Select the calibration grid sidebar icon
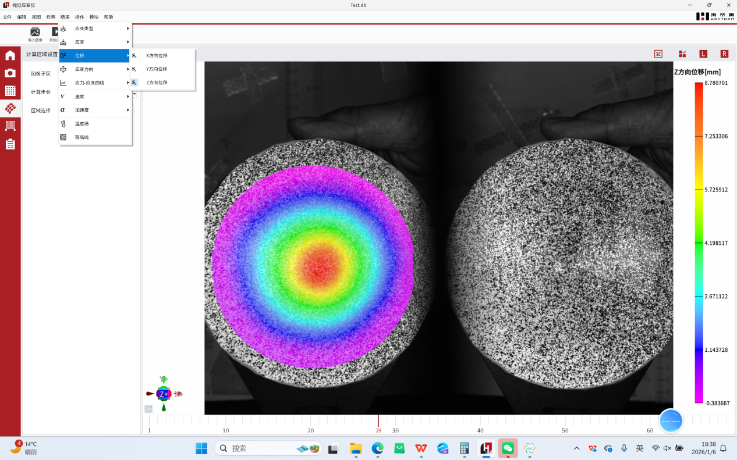737x460 pixels. coord(10,91)
